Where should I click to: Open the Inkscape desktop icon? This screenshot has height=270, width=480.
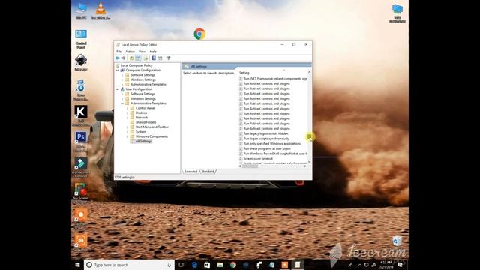tap(81, 62)
